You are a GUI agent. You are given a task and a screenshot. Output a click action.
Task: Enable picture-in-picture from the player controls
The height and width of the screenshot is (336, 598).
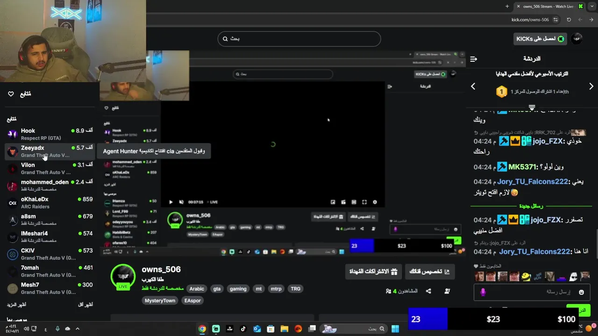tap(333, 202)
